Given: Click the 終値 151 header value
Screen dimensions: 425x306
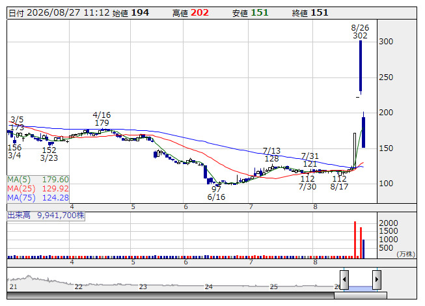Looking at the screenshot, I should tap(310, 13).
